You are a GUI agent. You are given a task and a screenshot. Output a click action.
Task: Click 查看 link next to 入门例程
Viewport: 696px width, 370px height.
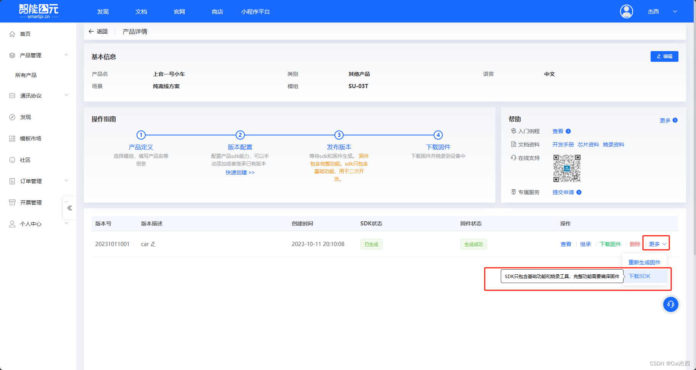558,131
